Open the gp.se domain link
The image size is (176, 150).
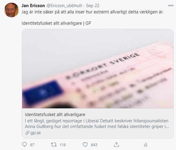(35, 133)
